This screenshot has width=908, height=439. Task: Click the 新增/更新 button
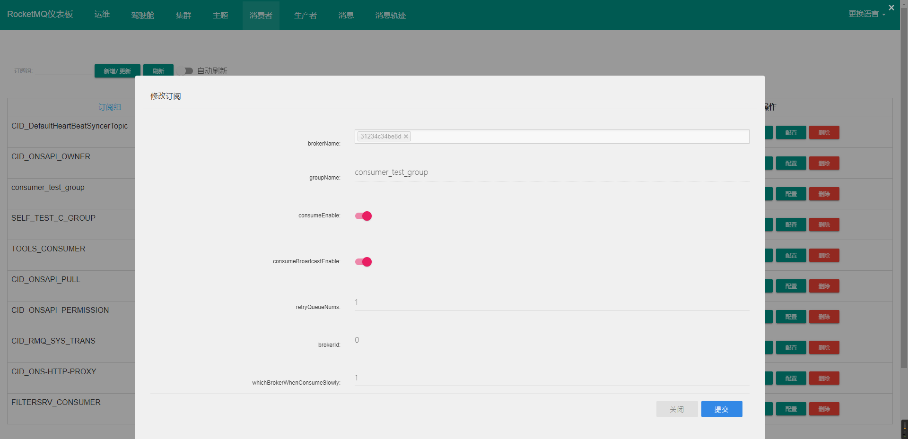(x=117, y=71)
